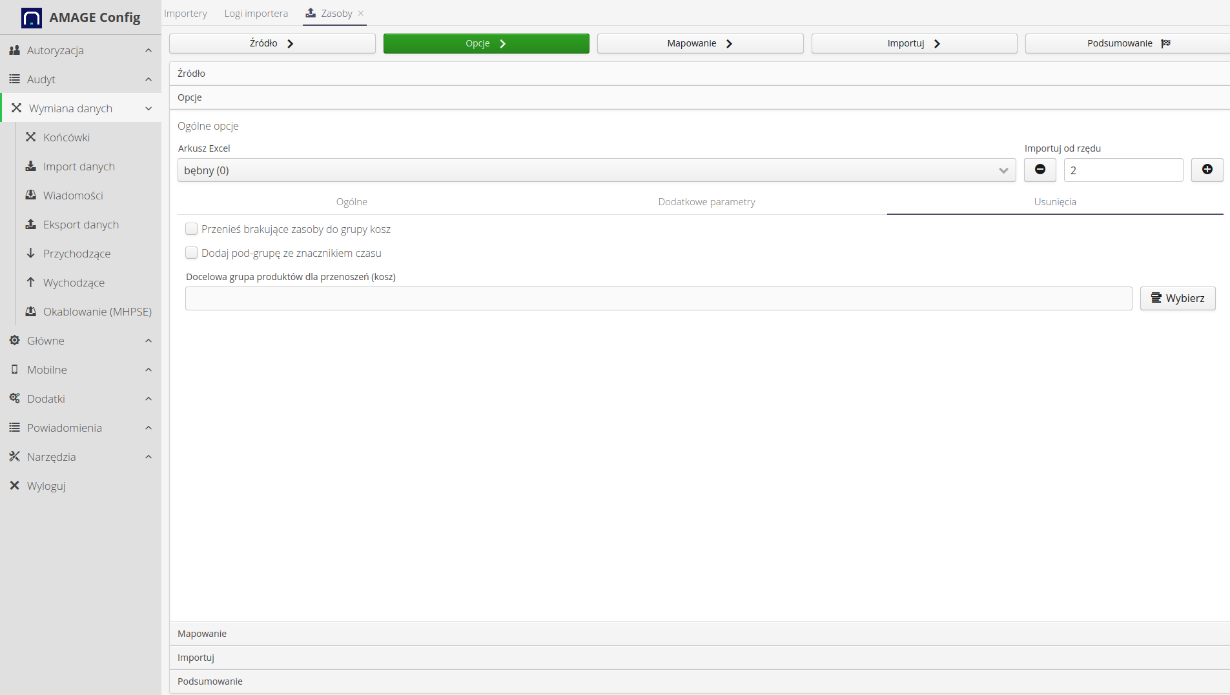Click the AMAGE Config logo icon
The height and width of the screenshot is (695, 1230).
pos(31,17)
